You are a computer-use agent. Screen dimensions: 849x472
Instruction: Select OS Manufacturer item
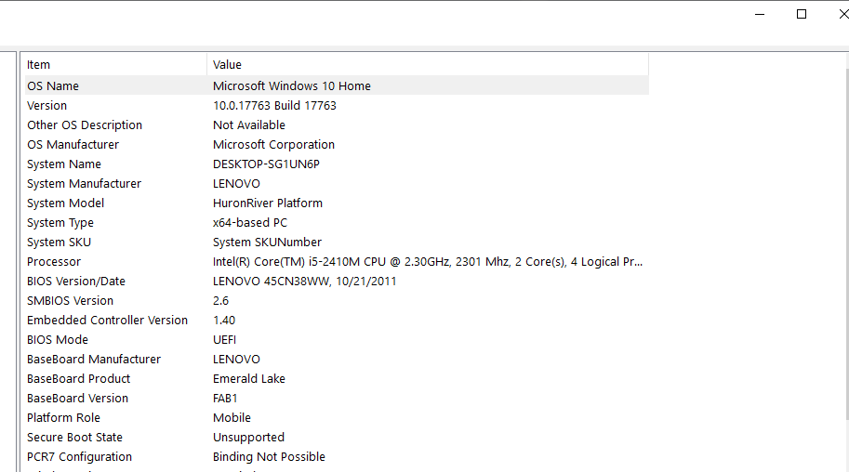tap(73, 145)
